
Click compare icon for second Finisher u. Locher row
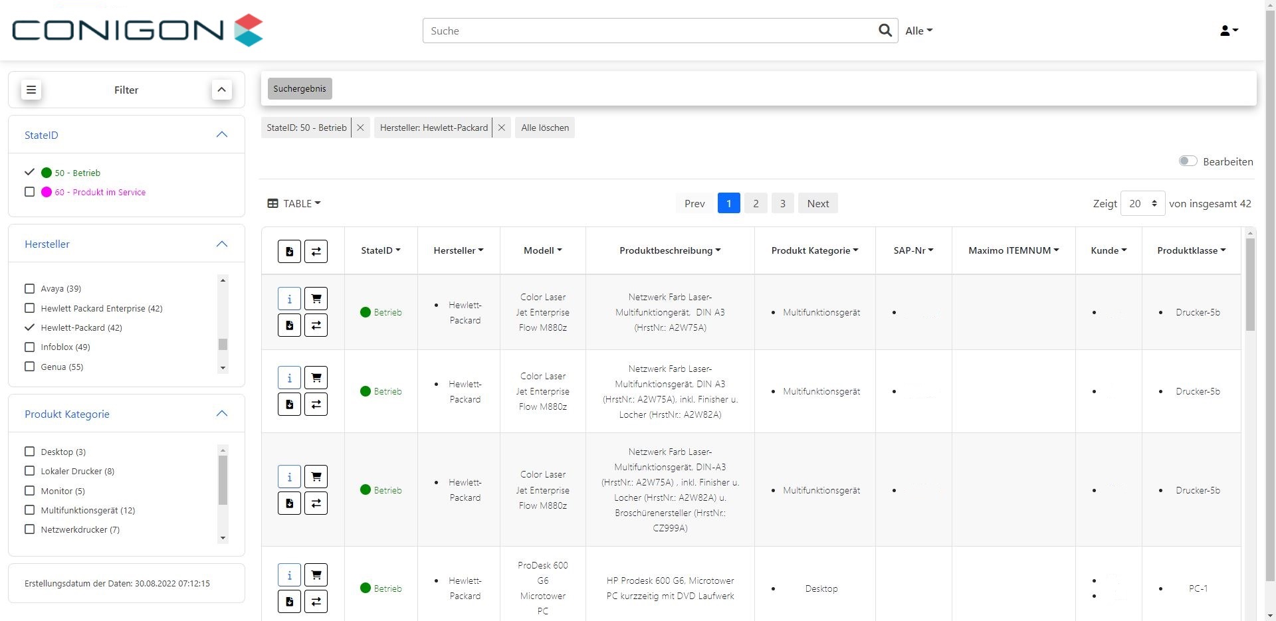pos(316,404)
